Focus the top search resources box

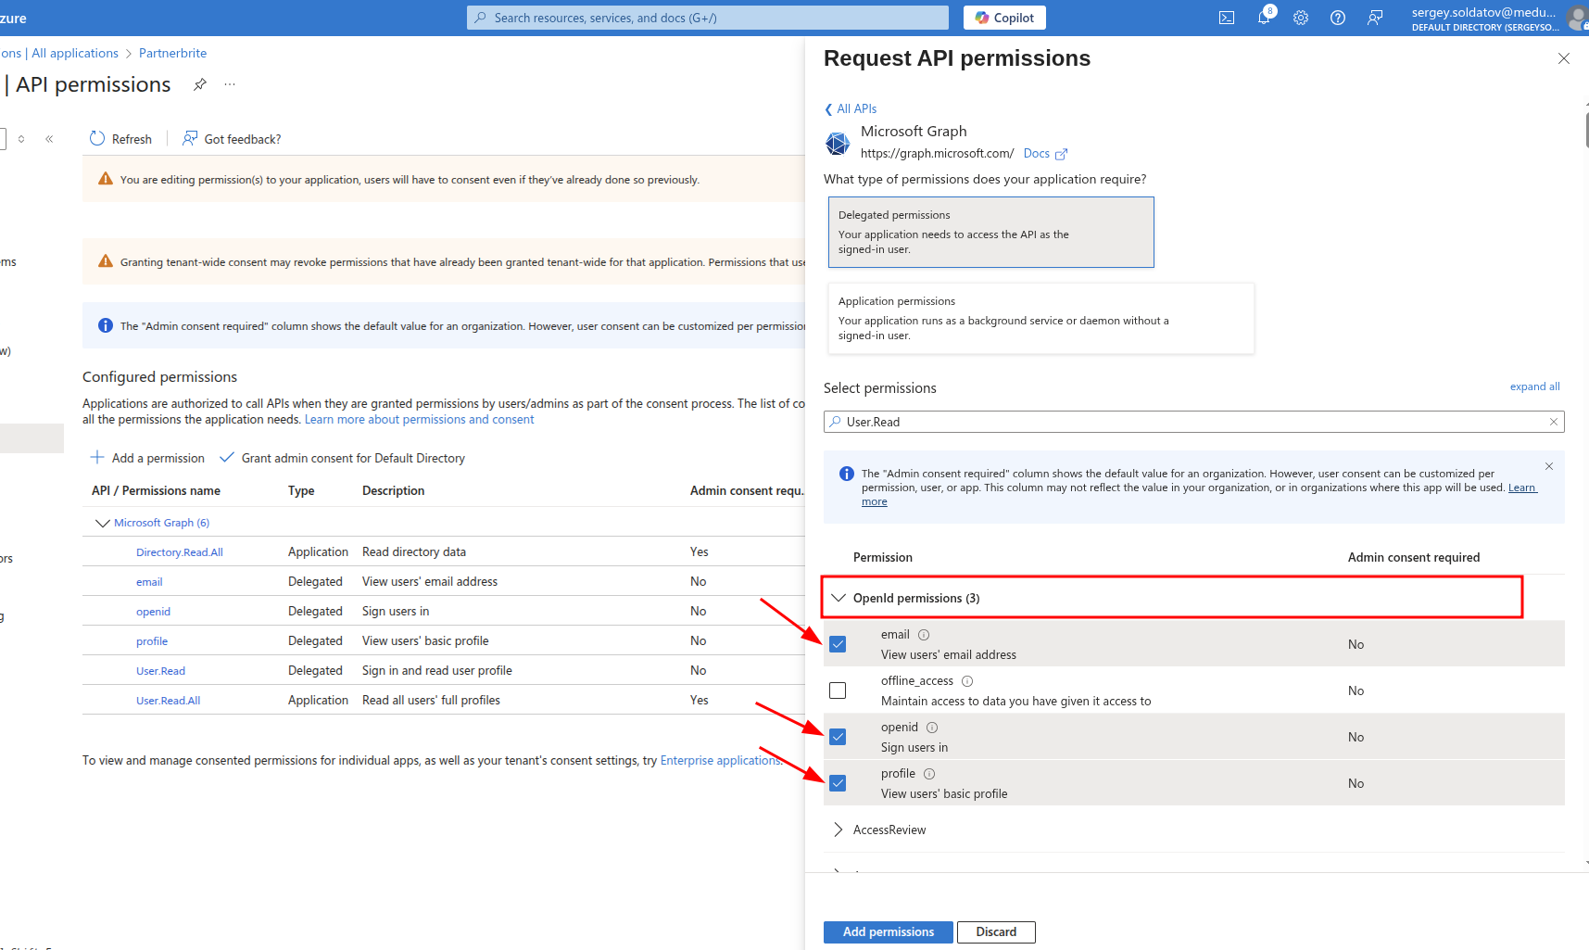point(708,18)
